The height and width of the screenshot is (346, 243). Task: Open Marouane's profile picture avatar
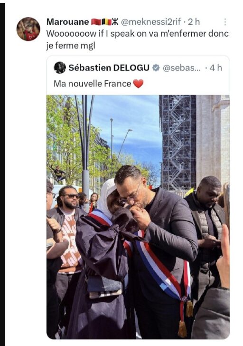click(28, 29)
